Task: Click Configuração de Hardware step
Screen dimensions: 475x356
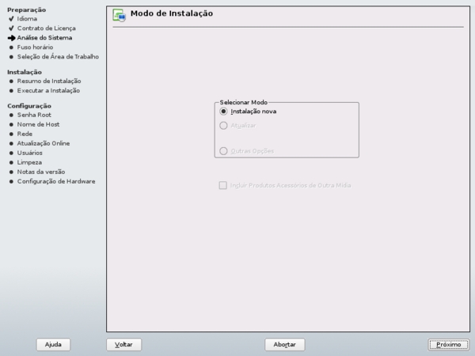Action: pos(56,181)
